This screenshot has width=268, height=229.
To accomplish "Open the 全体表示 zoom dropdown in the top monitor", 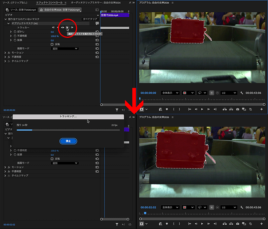I will pyautogui.click(x=170, y=93).
